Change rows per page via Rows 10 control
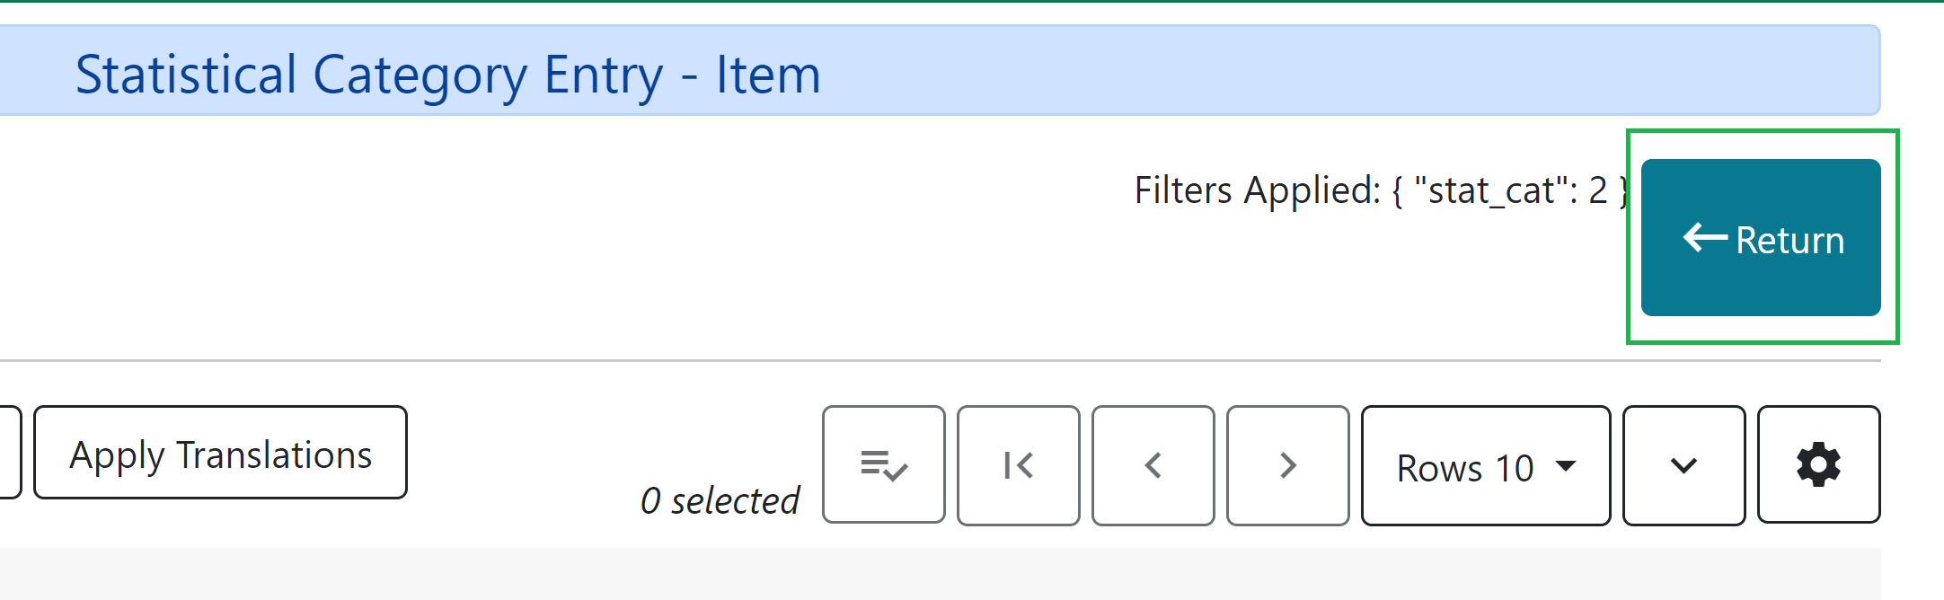Image resolution: width=1944 pixels, height=600 pixels. pos(1485,466)
